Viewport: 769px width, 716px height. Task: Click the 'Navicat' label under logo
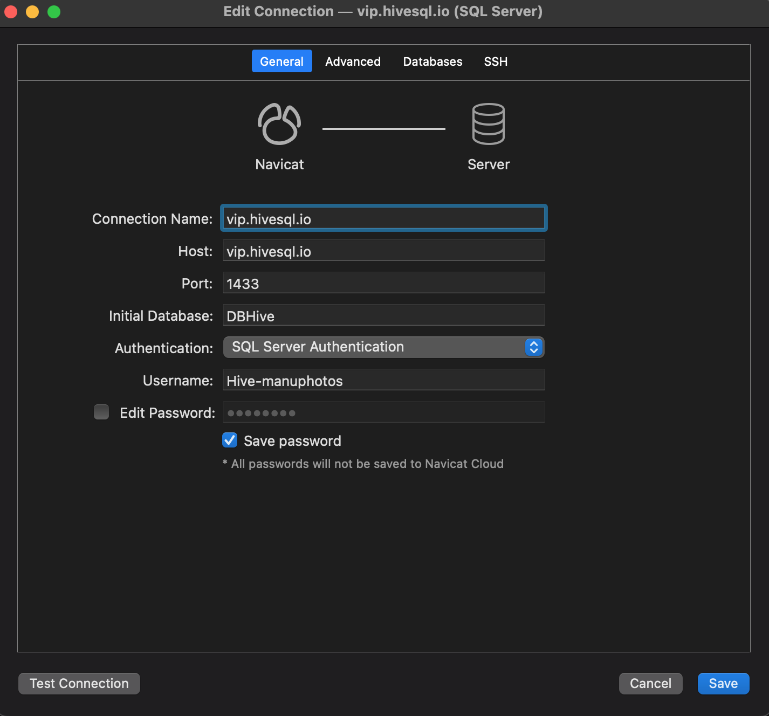pos(279,164)
